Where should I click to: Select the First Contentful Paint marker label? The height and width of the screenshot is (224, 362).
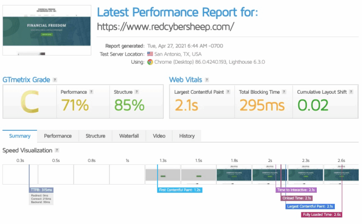click(180, 190)
